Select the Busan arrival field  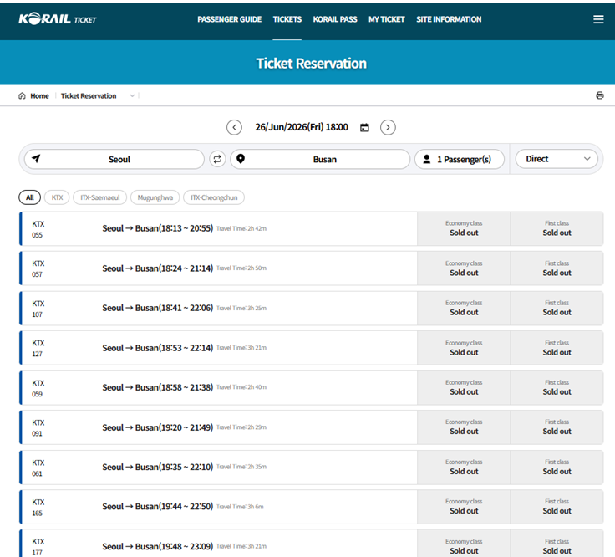(x=320, y=159)
